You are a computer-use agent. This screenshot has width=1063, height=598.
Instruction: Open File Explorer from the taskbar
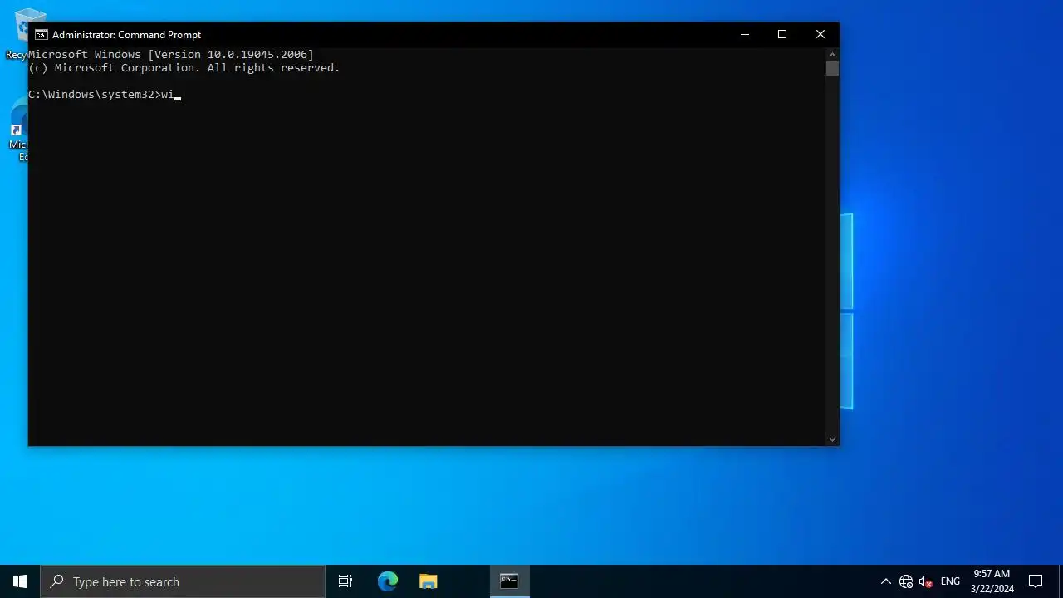pyautogui.click(x=429, y=581)
